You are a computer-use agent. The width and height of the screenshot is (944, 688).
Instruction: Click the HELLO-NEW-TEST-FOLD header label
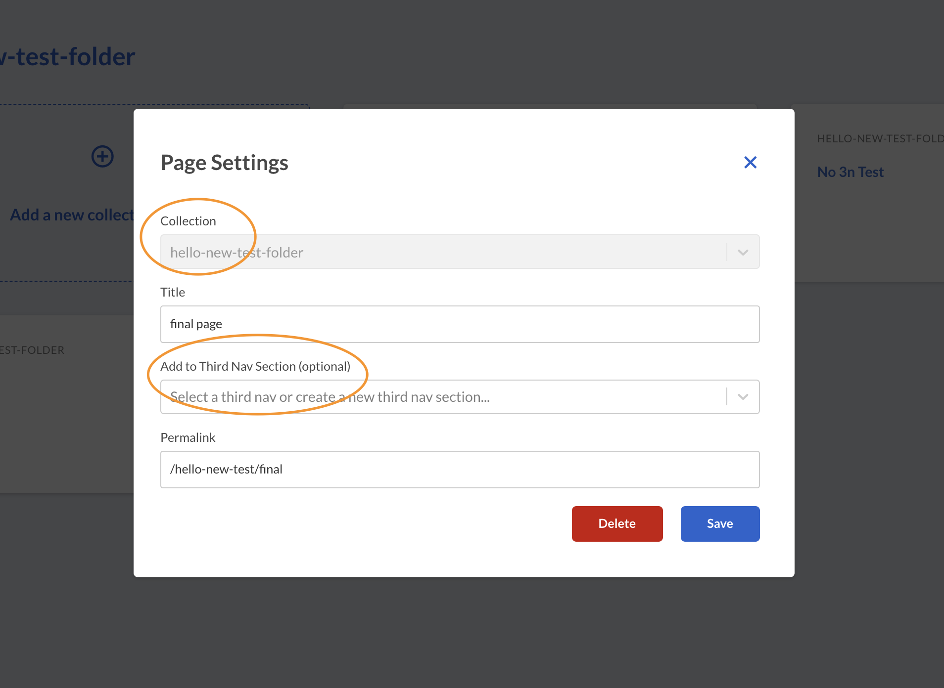pos(880,139)
